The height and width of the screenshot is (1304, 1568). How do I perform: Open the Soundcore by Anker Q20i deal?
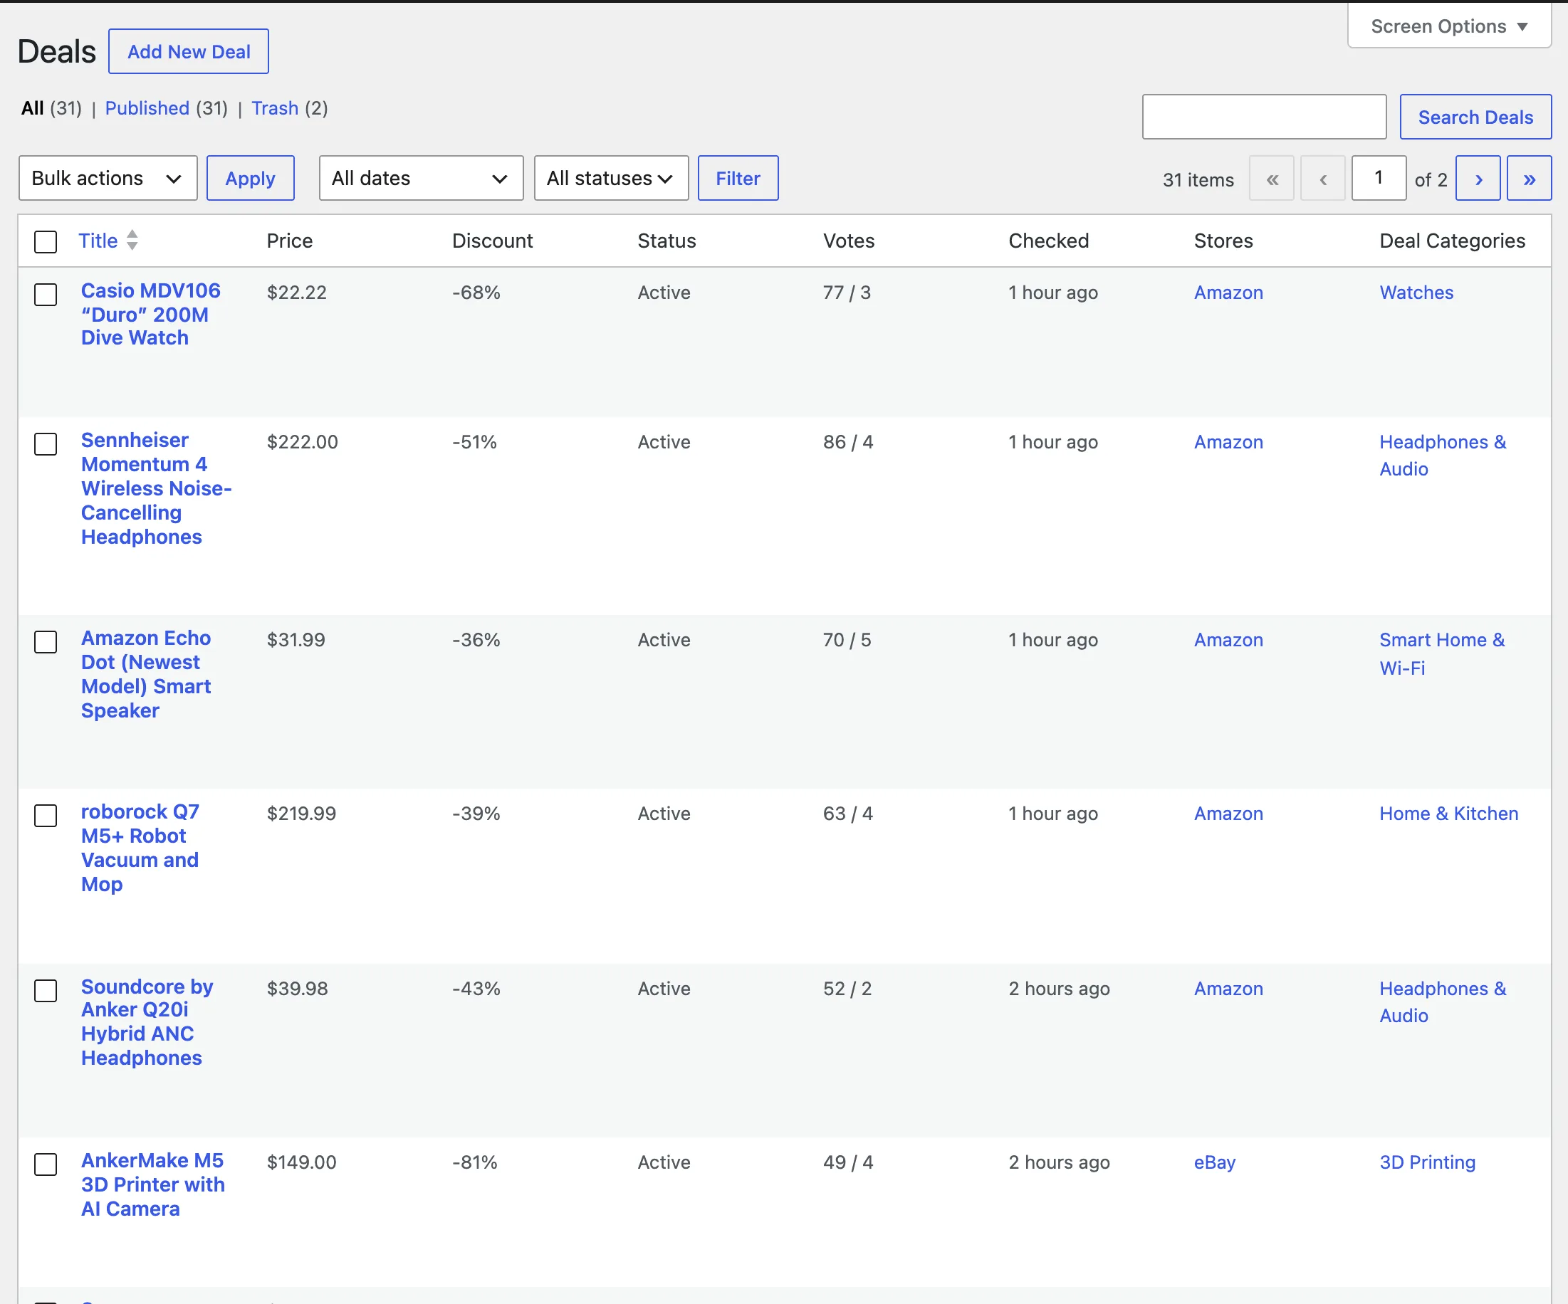(x=147, y=1023)
